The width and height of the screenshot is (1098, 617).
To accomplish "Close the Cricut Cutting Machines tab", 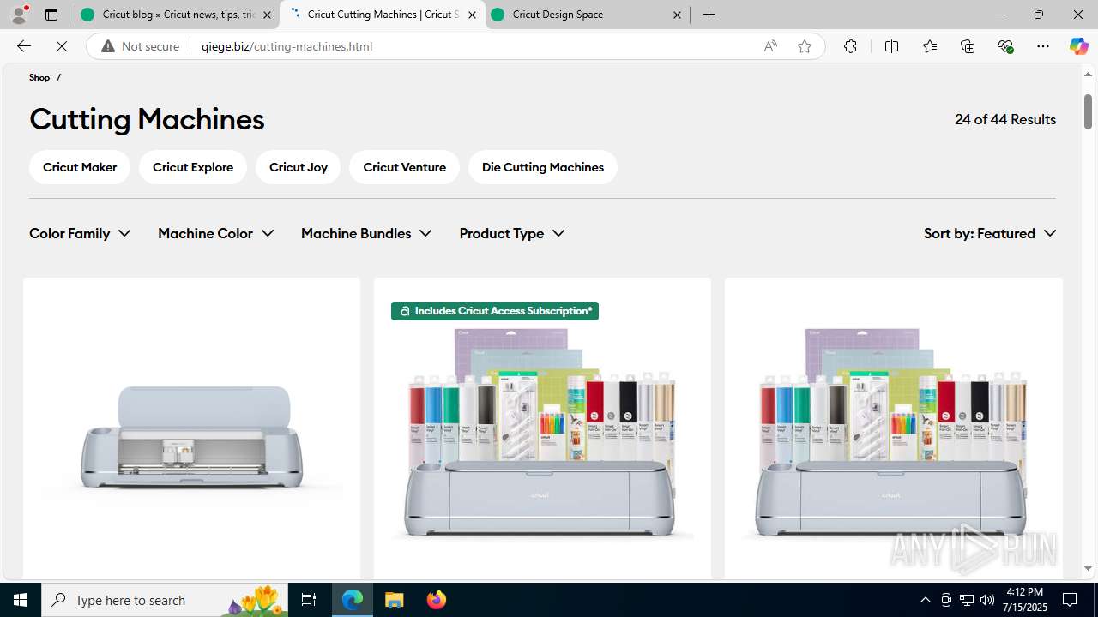I will click(x=472, y=15).
